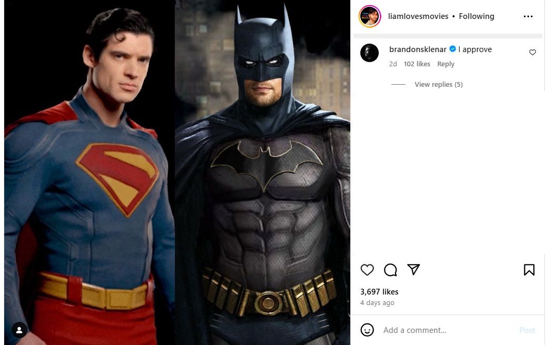
Task: View the 3,697 likes list
Action: tap(379, 292)
